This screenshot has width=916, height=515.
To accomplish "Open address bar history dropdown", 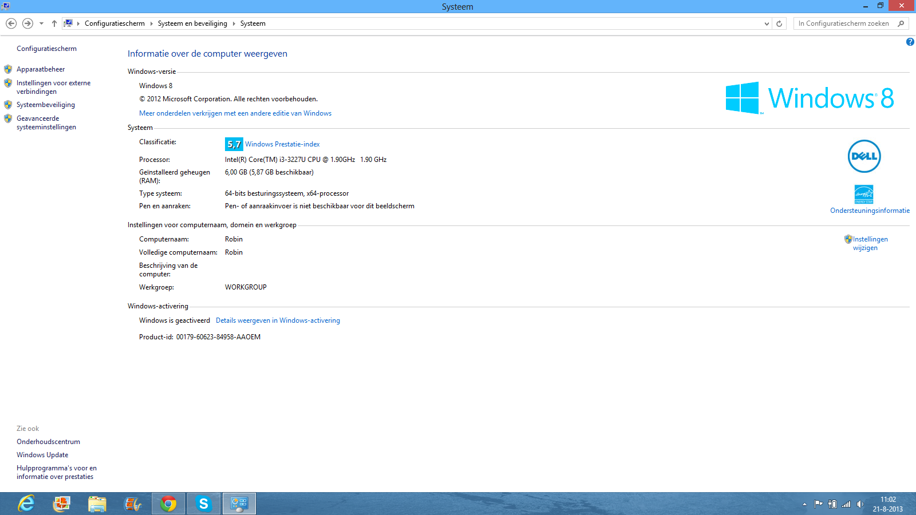I will (767, 23).
